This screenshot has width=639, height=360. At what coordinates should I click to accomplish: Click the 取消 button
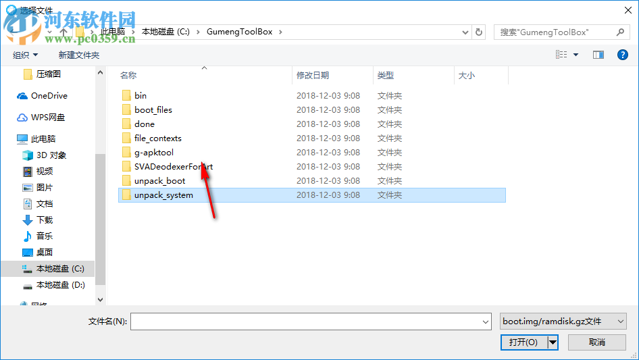coord(597,342)
